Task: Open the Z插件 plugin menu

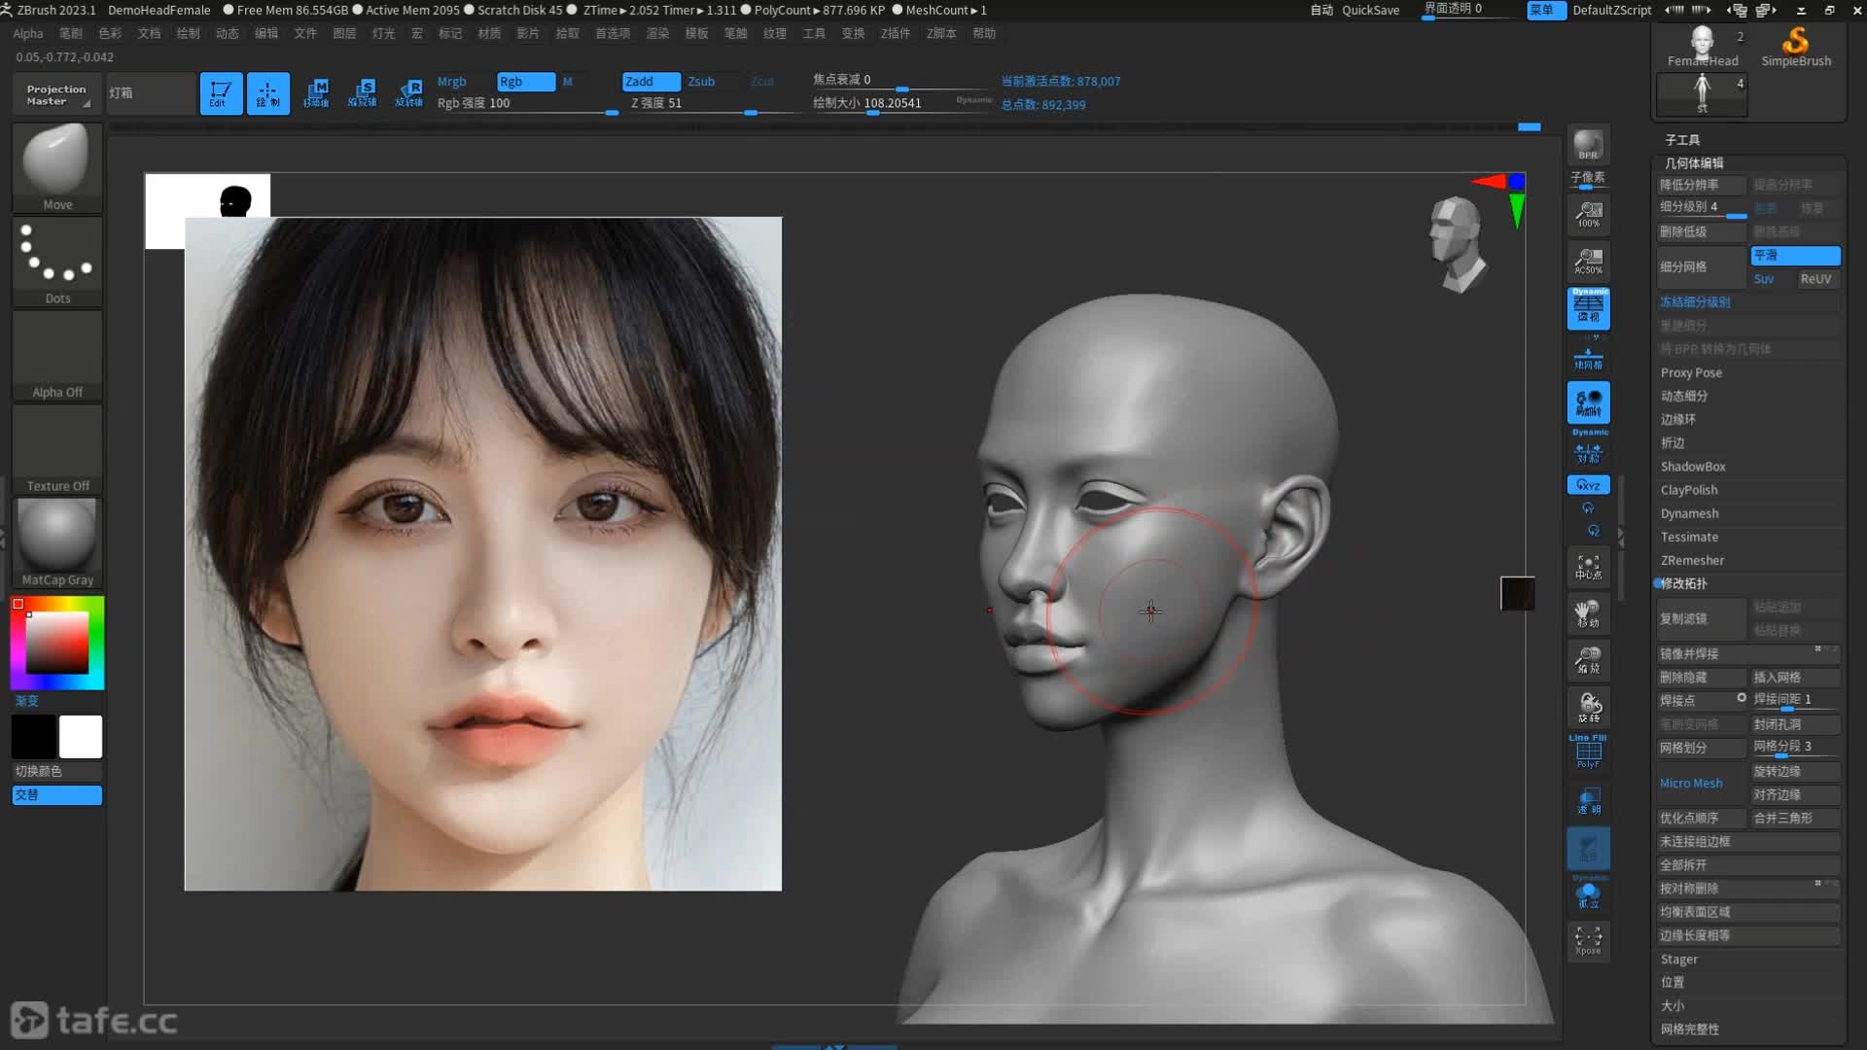Action: click(895, 33)
